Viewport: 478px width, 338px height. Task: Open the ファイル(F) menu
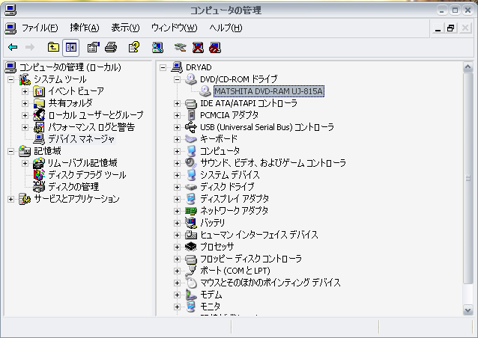(x=39, y=28)
